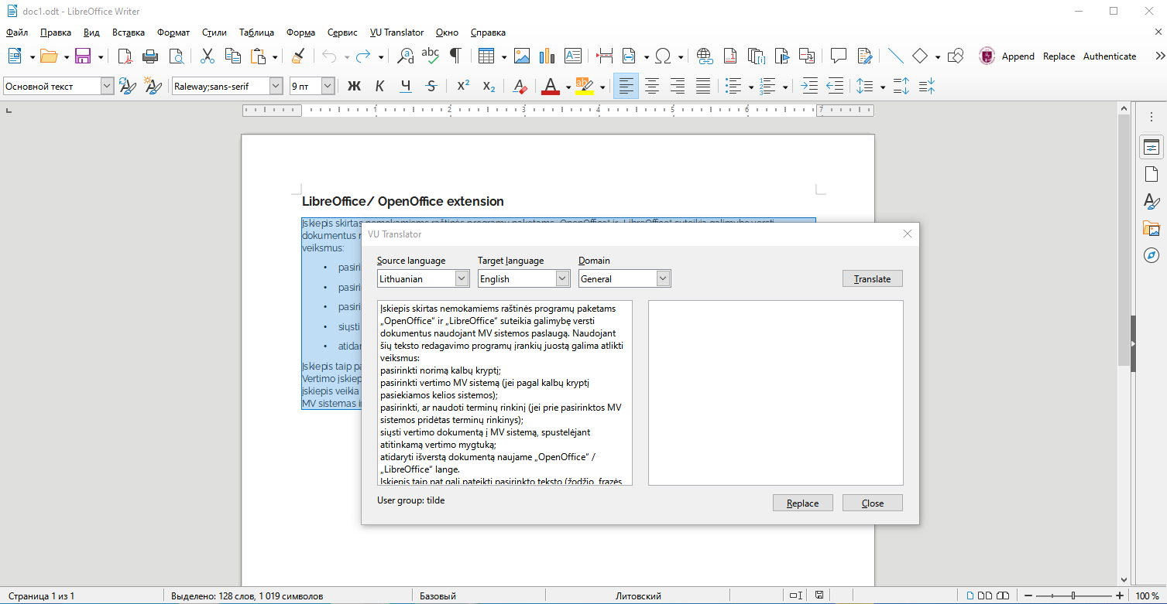Open the Sidebar Gallery icon
This screenshot has width=1167, height=604.
click(x=1152, y=228)
